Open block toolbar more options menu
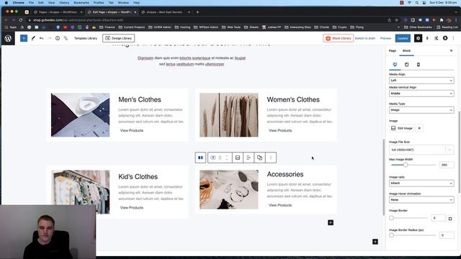 [x=271, y=158]
